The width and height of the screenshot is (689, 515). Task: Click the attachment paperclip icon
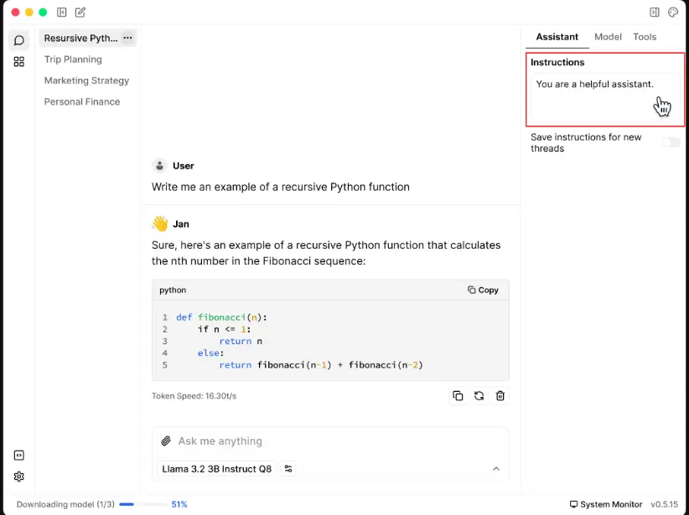pos(166,441)
